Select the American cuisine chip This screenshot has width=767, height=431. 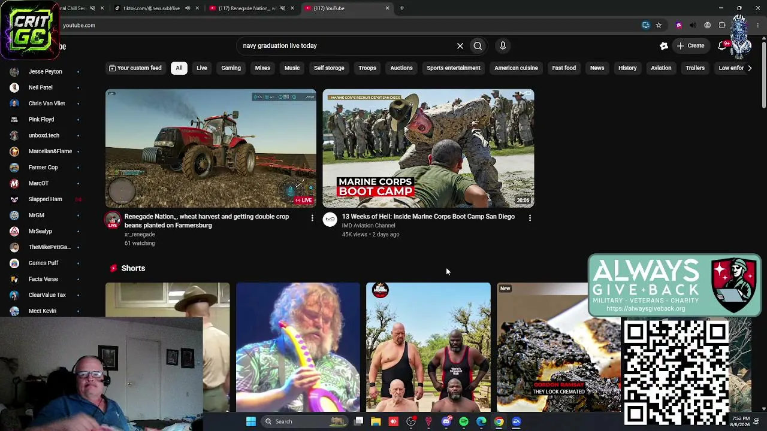pyautogui.click(x=516, y=68)
